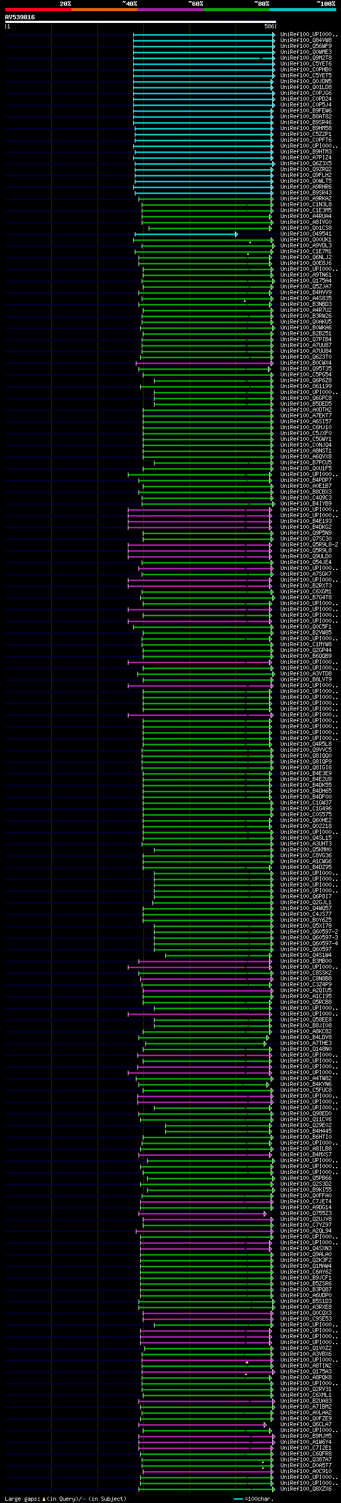Viewport: 341px width, 1503px height.
Task: Click label UniRef100_Q4R5L8
Action: (306, 744)
